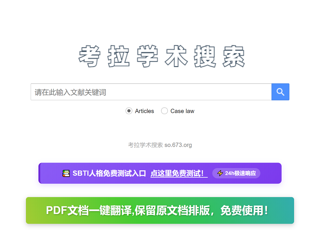The image size is (320, 247).
Task: Click the stacked books icon on the SBTI banner
Action: (x=66, y=173)
